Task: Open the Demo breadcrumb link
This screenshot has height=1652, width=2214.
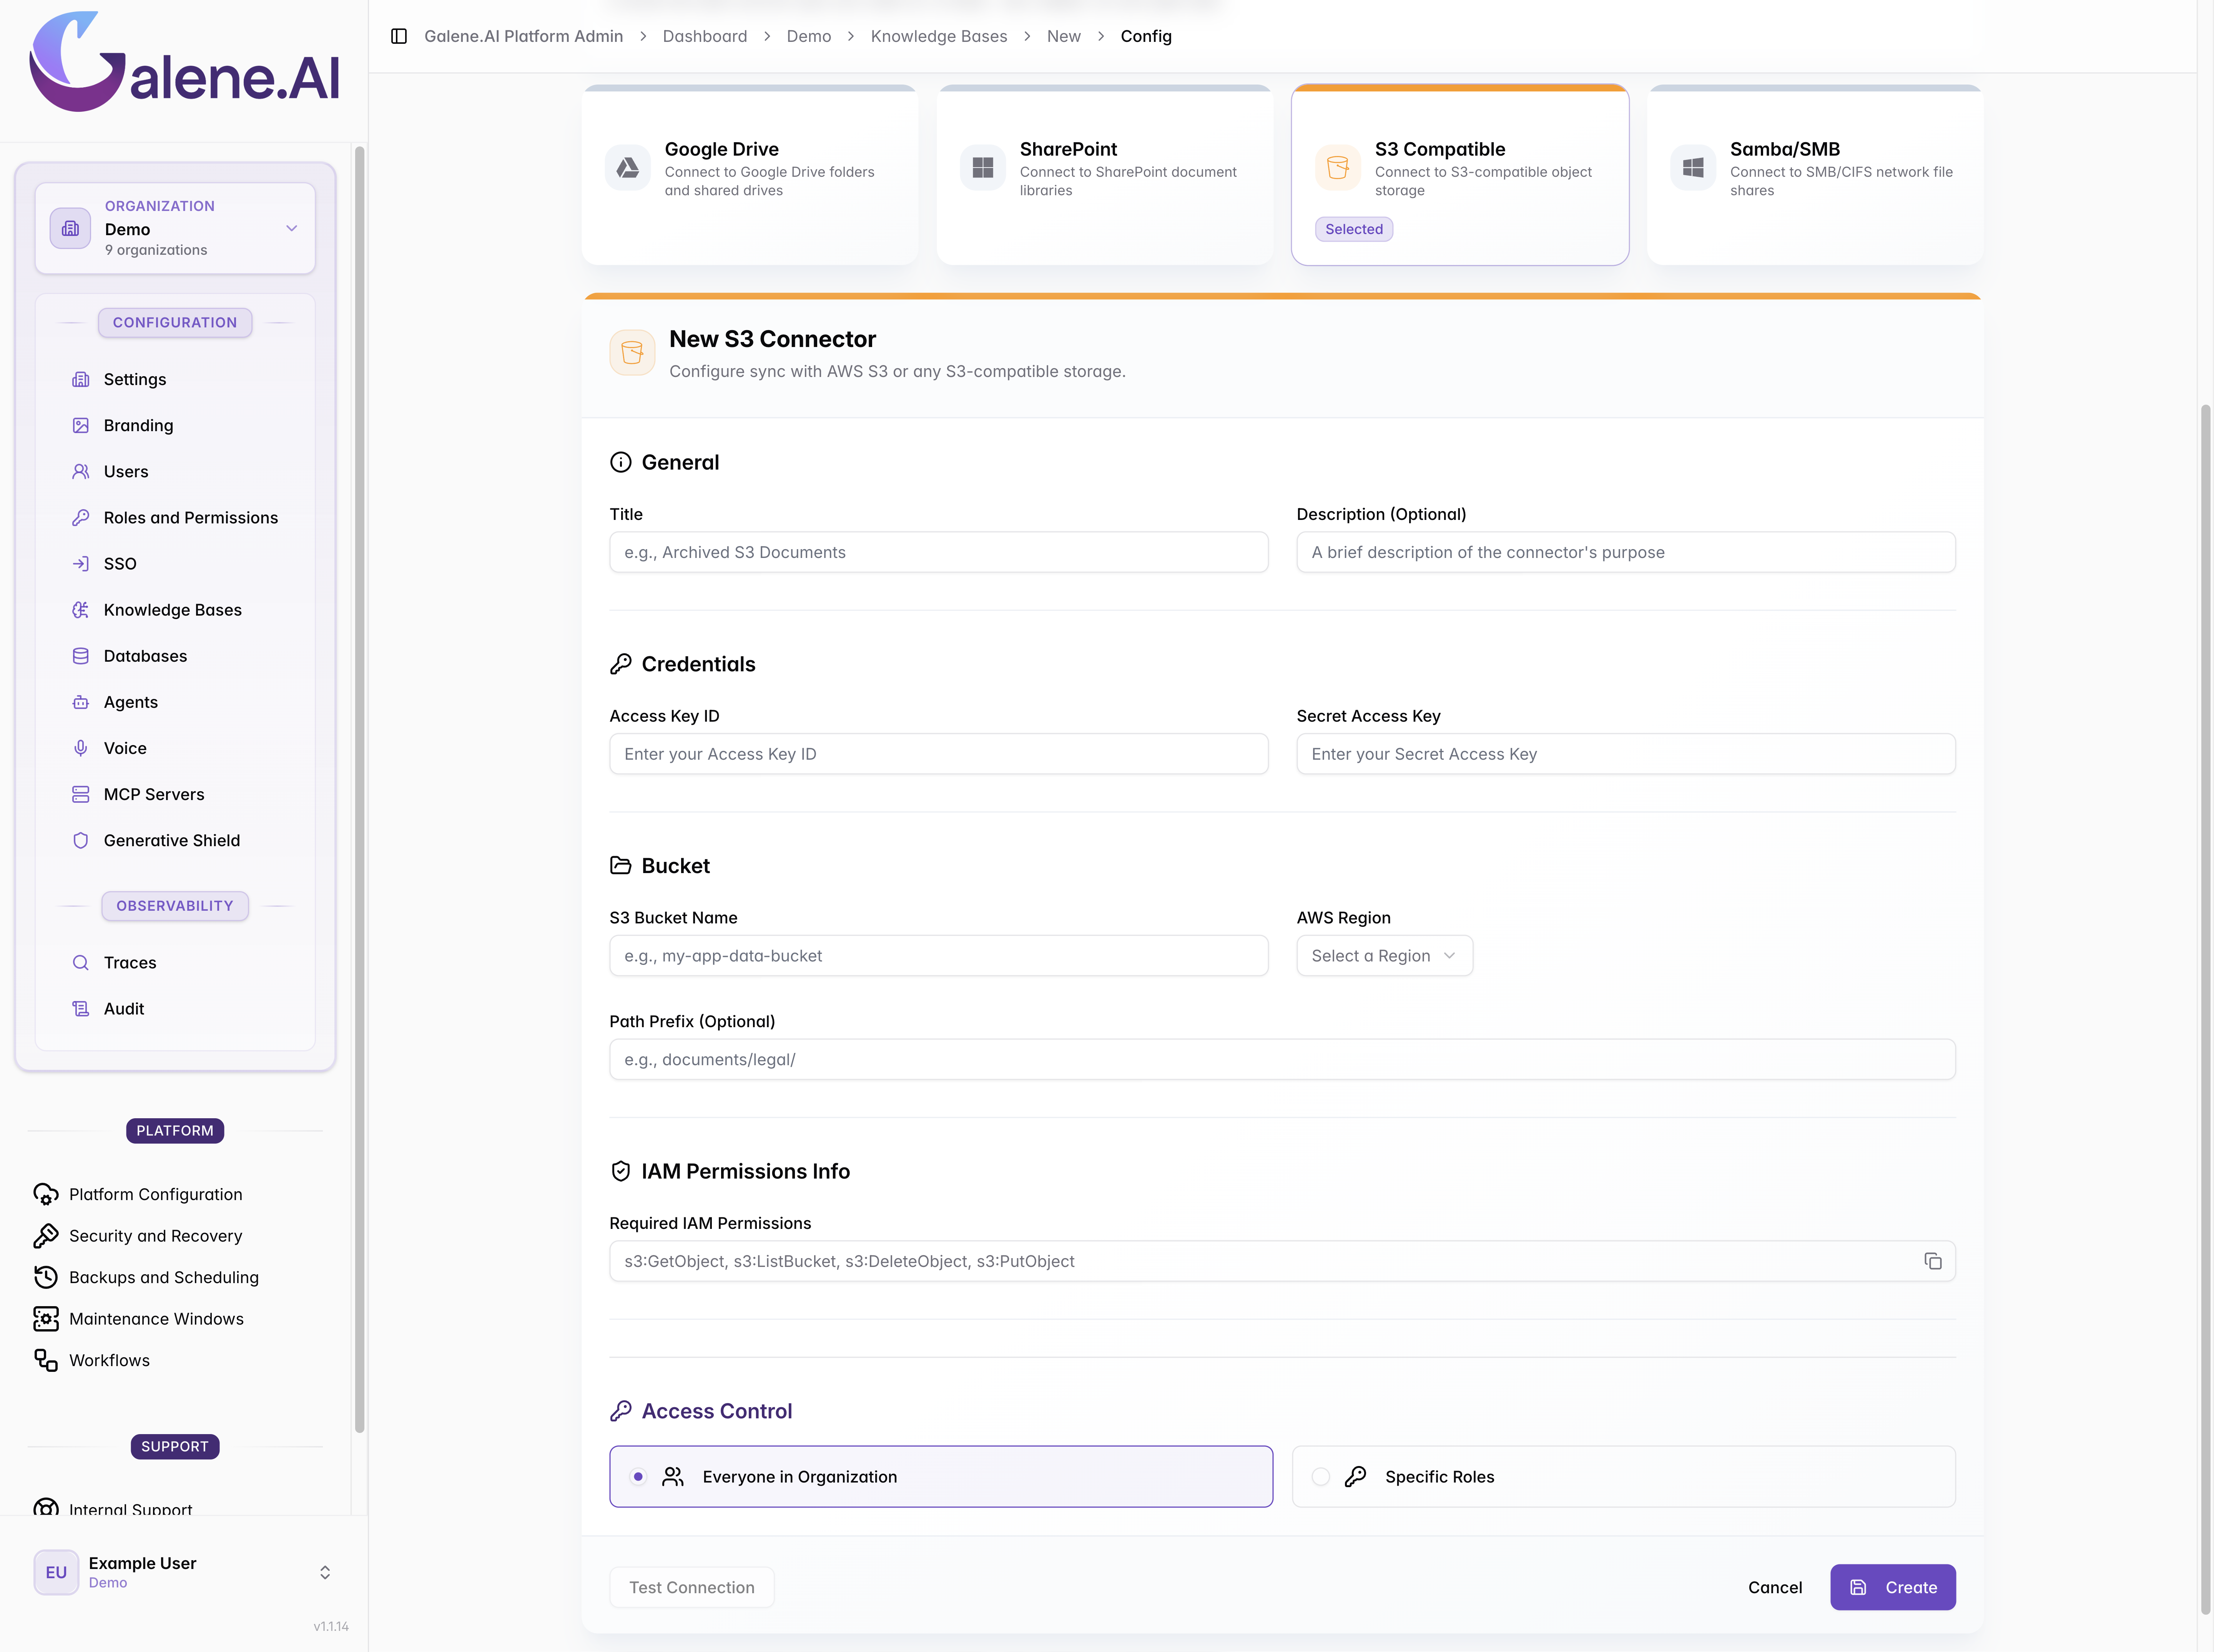Action: tap(809, 36)
